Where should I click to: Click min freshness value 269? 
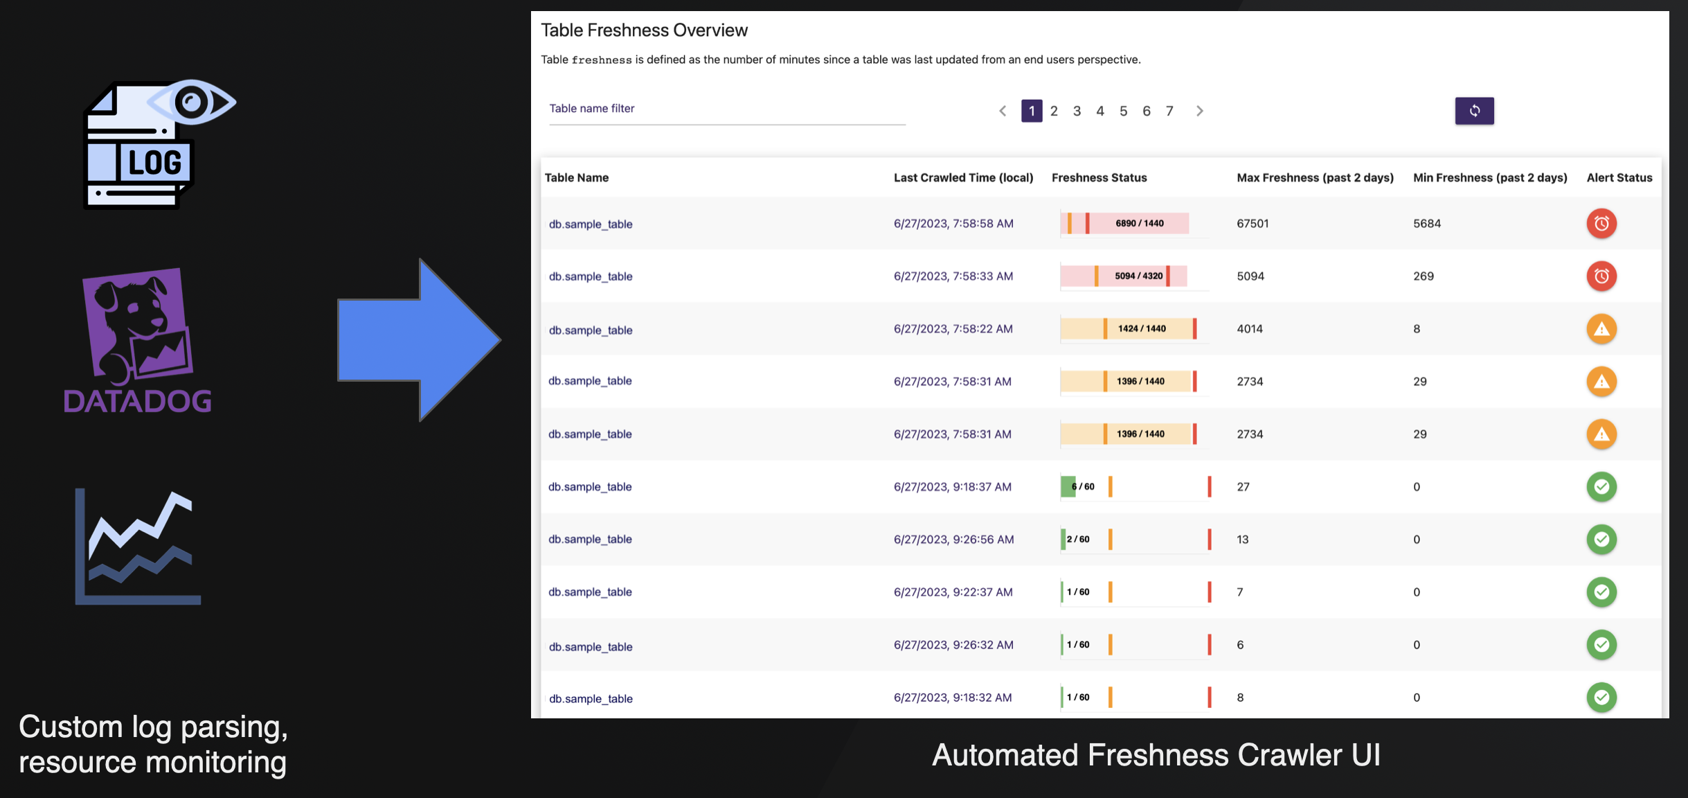tap(1424, 276)
